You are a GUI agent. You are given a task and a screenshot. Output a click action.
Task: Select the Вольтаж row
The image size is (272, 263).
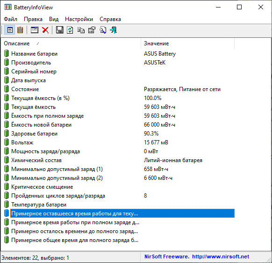coord(119,142)
